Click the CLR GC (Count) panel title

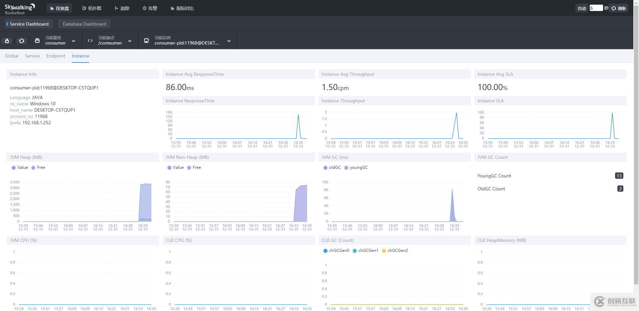point(337,240)
